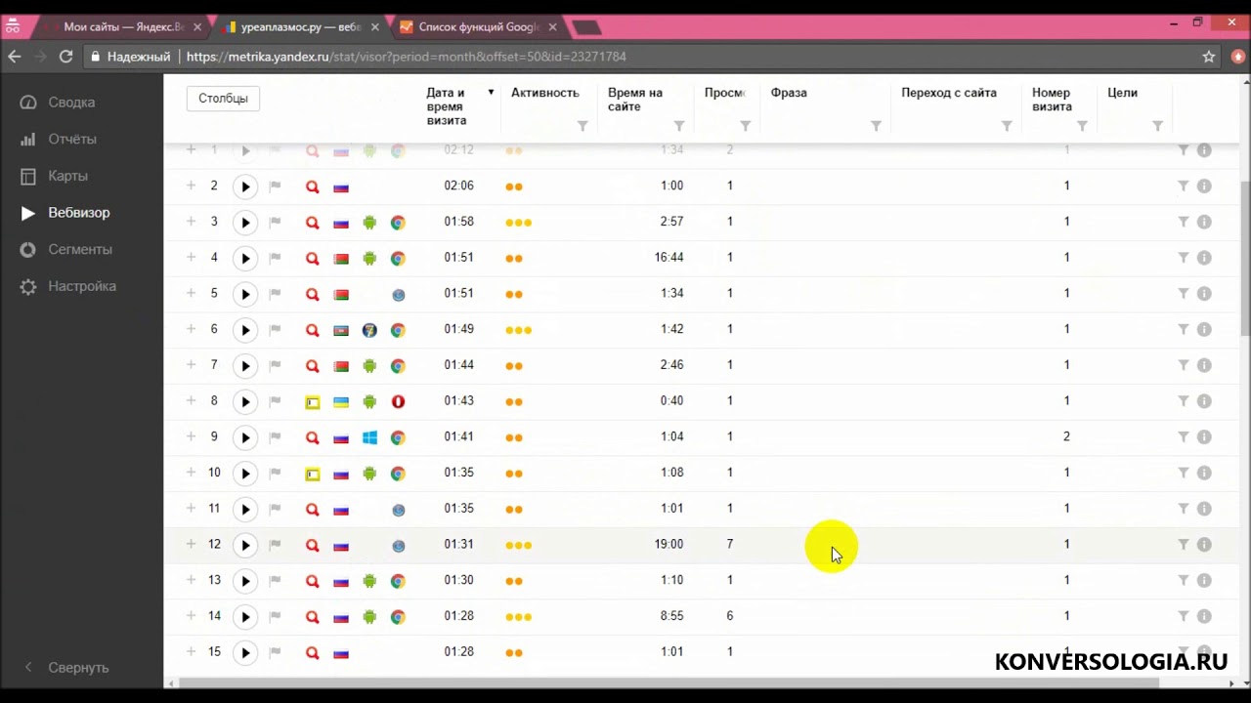Flag visit 4 as favorite
The image size is (1251, 703).
tap(276, 259)
